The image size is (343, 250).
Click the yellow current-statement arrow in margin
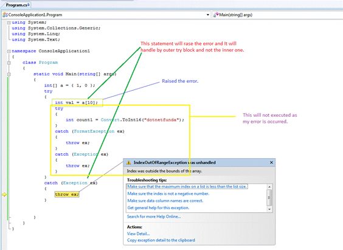4,195
